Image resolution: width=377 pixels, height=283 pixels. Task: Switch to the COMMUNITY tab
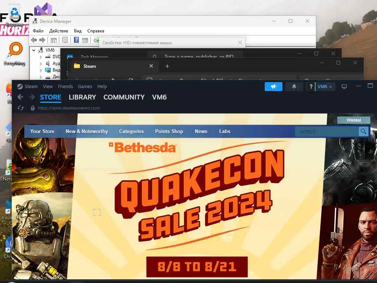pos(124,97)
